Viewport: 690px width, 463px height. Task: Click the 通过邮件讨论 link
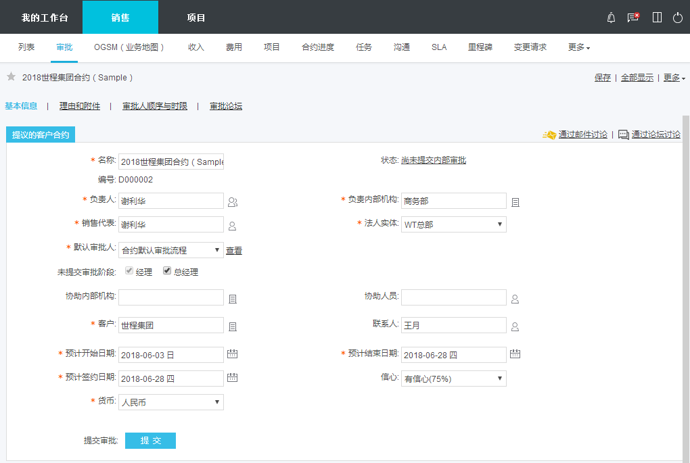582,135
